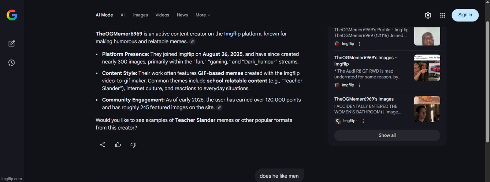Image resolution: width=490 pixels, height=182 pixels.
Task: Share the AI response
Action: 103,145
